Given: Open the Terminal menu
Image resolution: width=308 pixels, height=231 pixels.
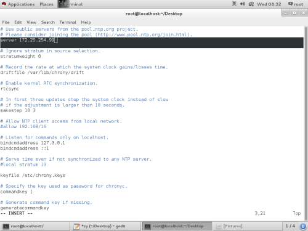Looking at the screenshot, I should [x=68, y=22].
